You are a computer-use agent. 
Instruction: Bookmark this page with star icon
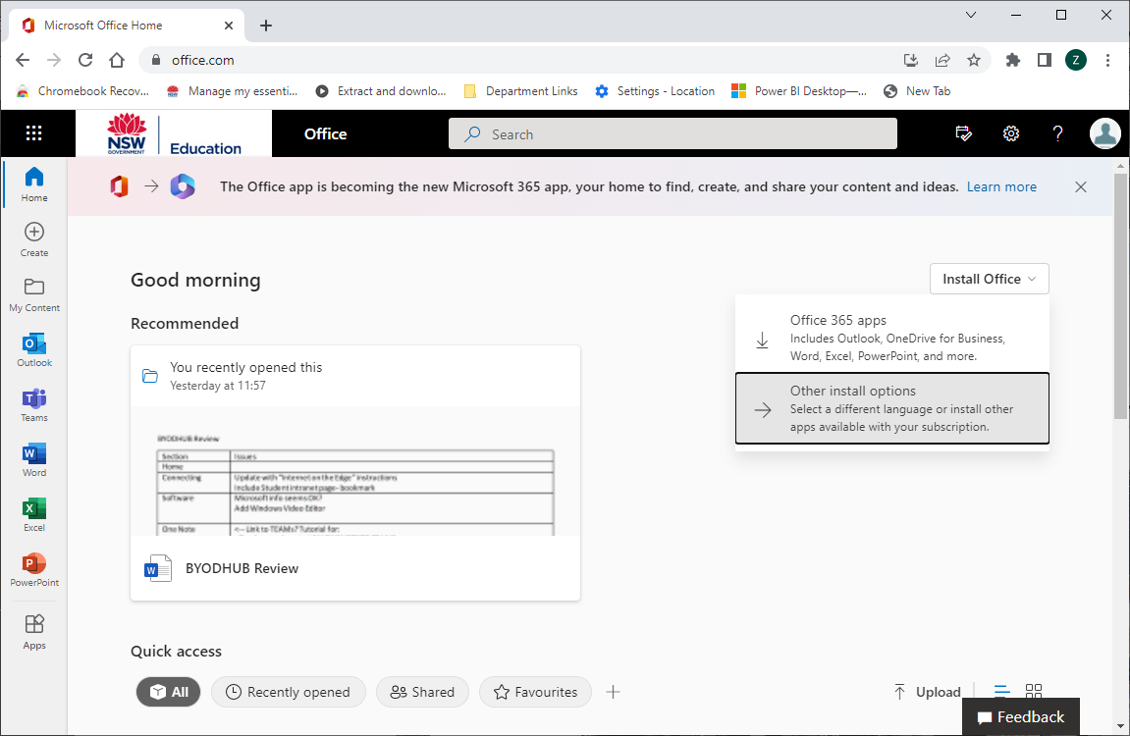[x=974, y=60]
